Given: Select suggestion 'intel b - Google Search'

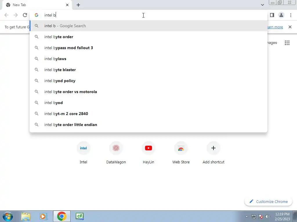Looking at the screenshot, I should tap(148, 26).
